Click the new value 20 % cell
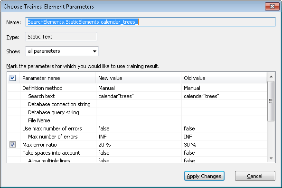The image size is (282, 188). tap(139, 145)
